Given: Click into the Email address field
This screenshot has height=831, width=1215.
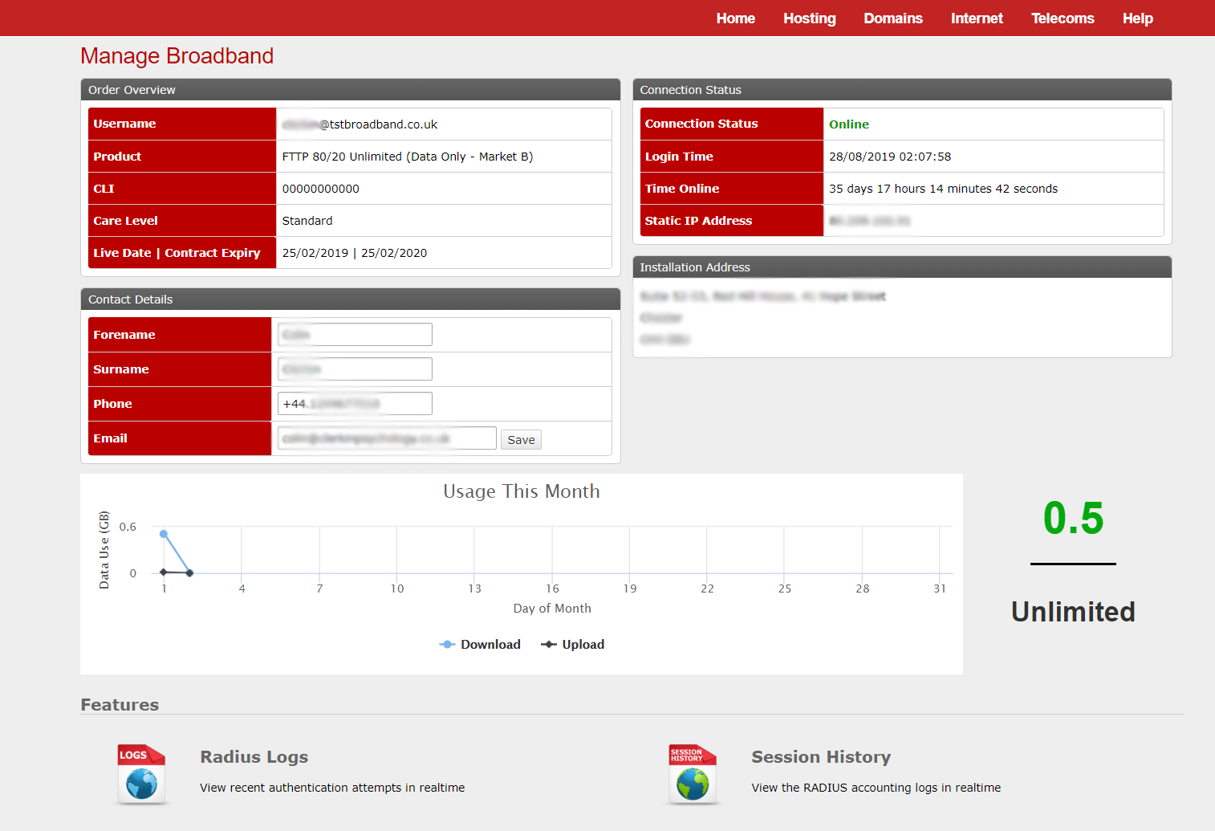Looking at the screenshot, I should point(387,438).
